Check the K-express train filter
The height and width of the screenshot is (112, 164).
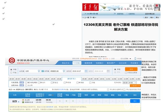(x=77, y=82)
